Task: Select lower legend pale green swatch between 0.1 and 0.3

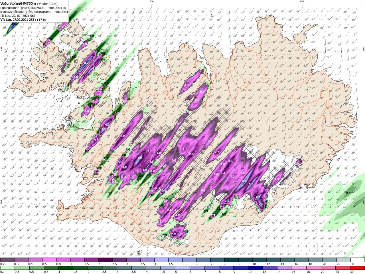Action: point(7,268)
